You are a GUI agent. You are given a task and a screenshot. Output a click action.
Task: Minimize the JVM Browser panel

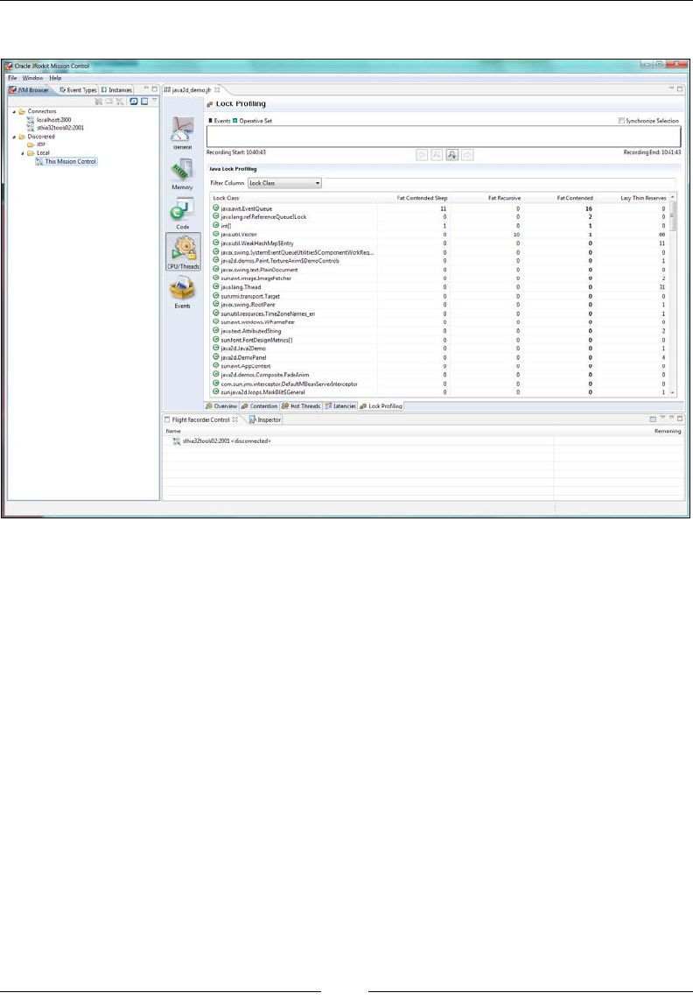click(146, 88)
